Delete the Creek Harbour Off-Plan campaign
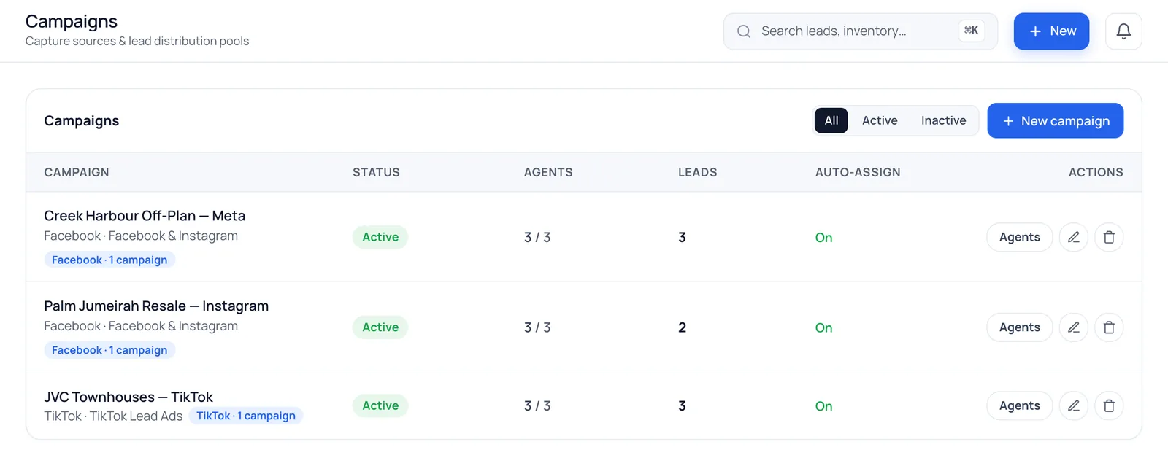This screenshot has height=466, width=1168. (1109, 237)
